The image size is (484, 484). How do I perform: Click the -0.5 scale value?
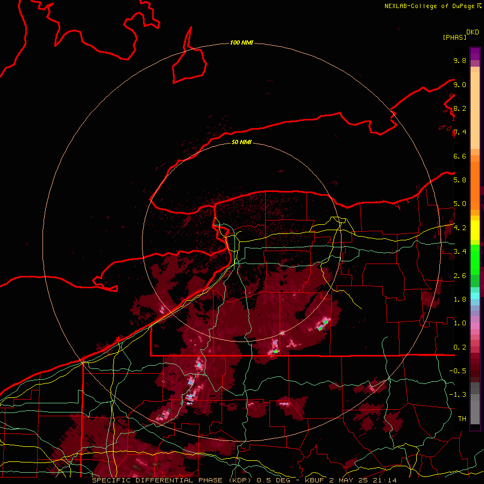[x=458, y=371]
